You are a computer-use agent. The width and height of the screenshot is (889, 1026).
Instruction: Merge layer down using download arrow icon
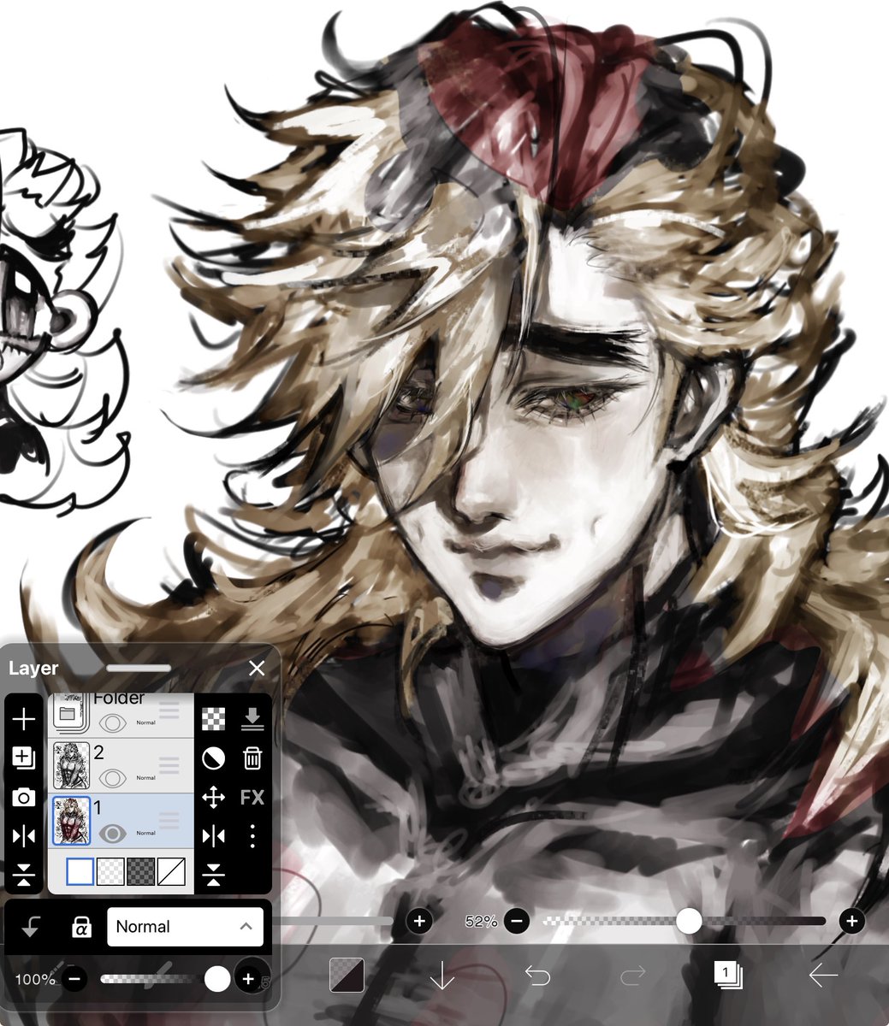click(x=252, y=719)
